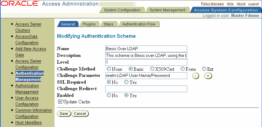Choose Ext as challenge method

tap(204, 69)
